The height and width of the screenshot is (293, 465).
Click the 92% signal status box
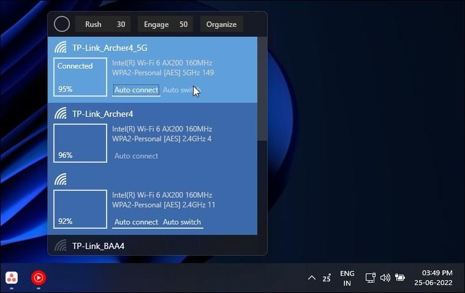tap(80, 209)
